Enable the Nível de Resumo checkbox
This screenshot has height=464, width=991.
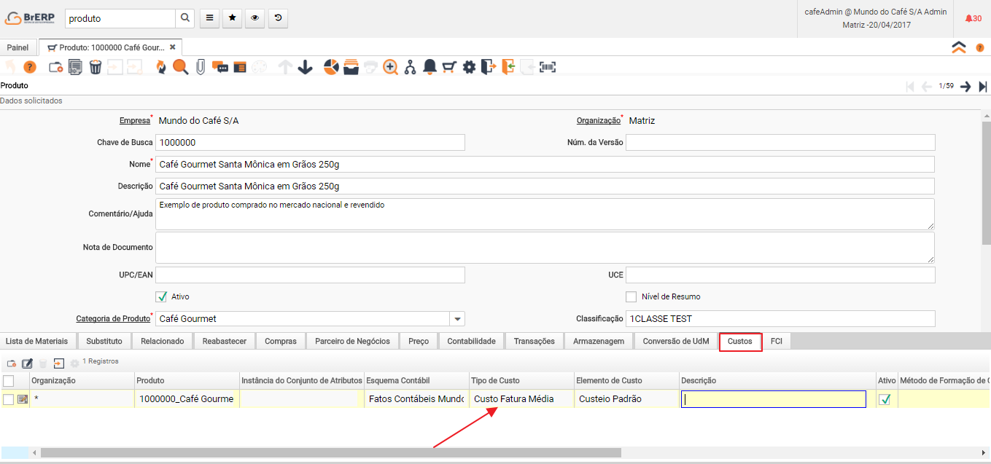click(631, 296)
